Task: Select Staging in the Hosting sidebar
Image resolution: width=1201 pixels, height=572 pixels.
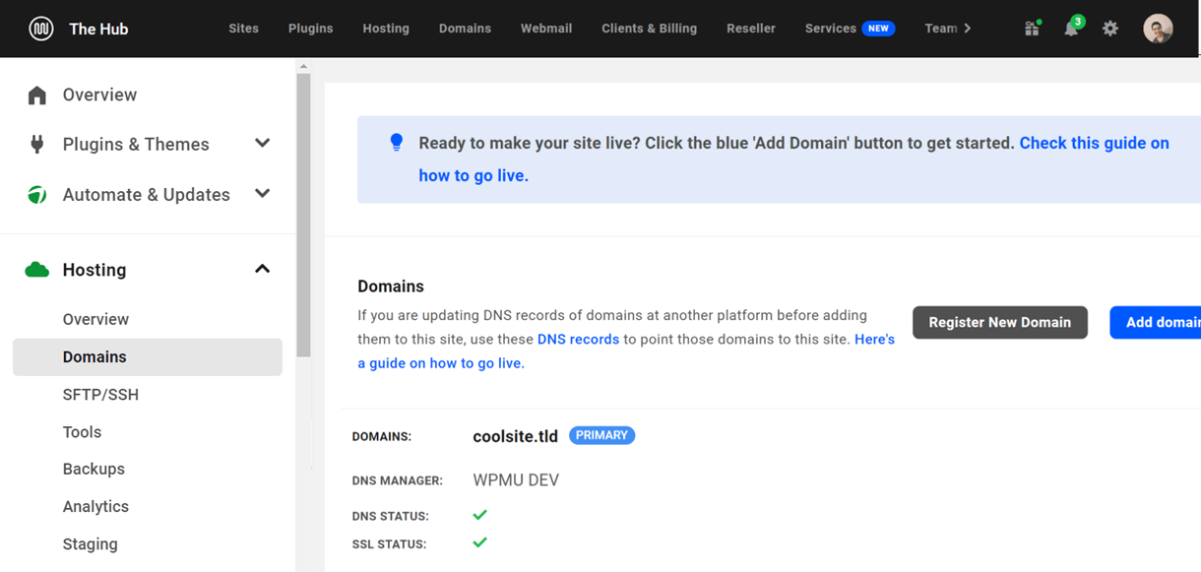Action: point(90,543)
